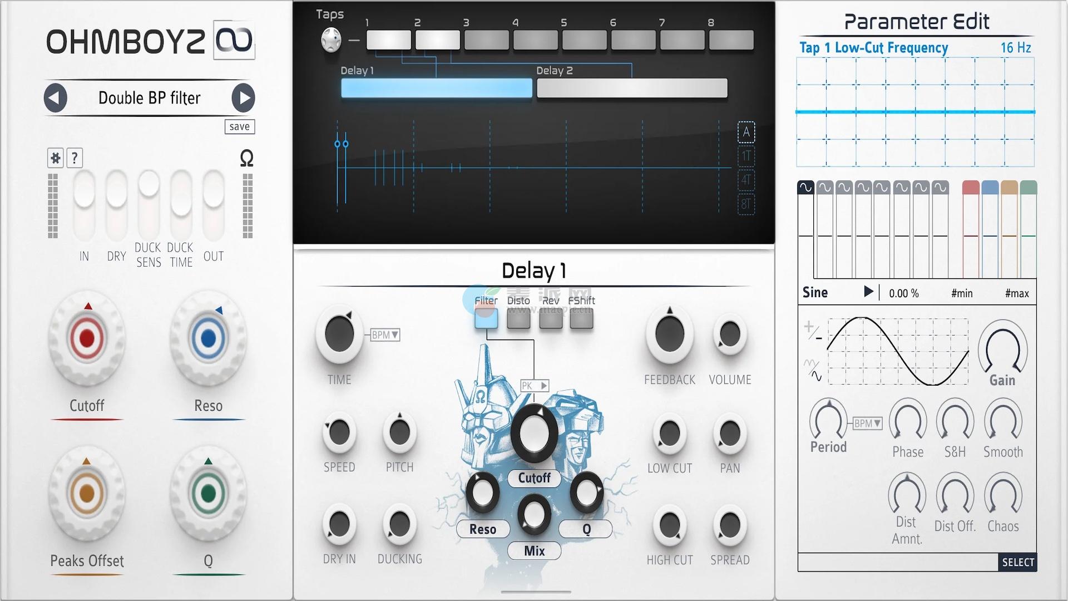Select the 1T grid mode
The height and width of the screenshot is (601, 1068).
746,156
